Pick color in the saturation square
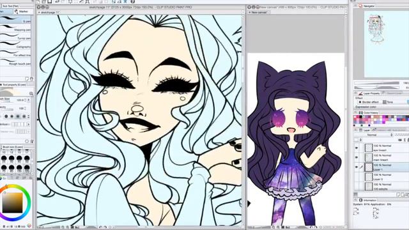This screenshot has height=230, width=409. click(13, 203)
